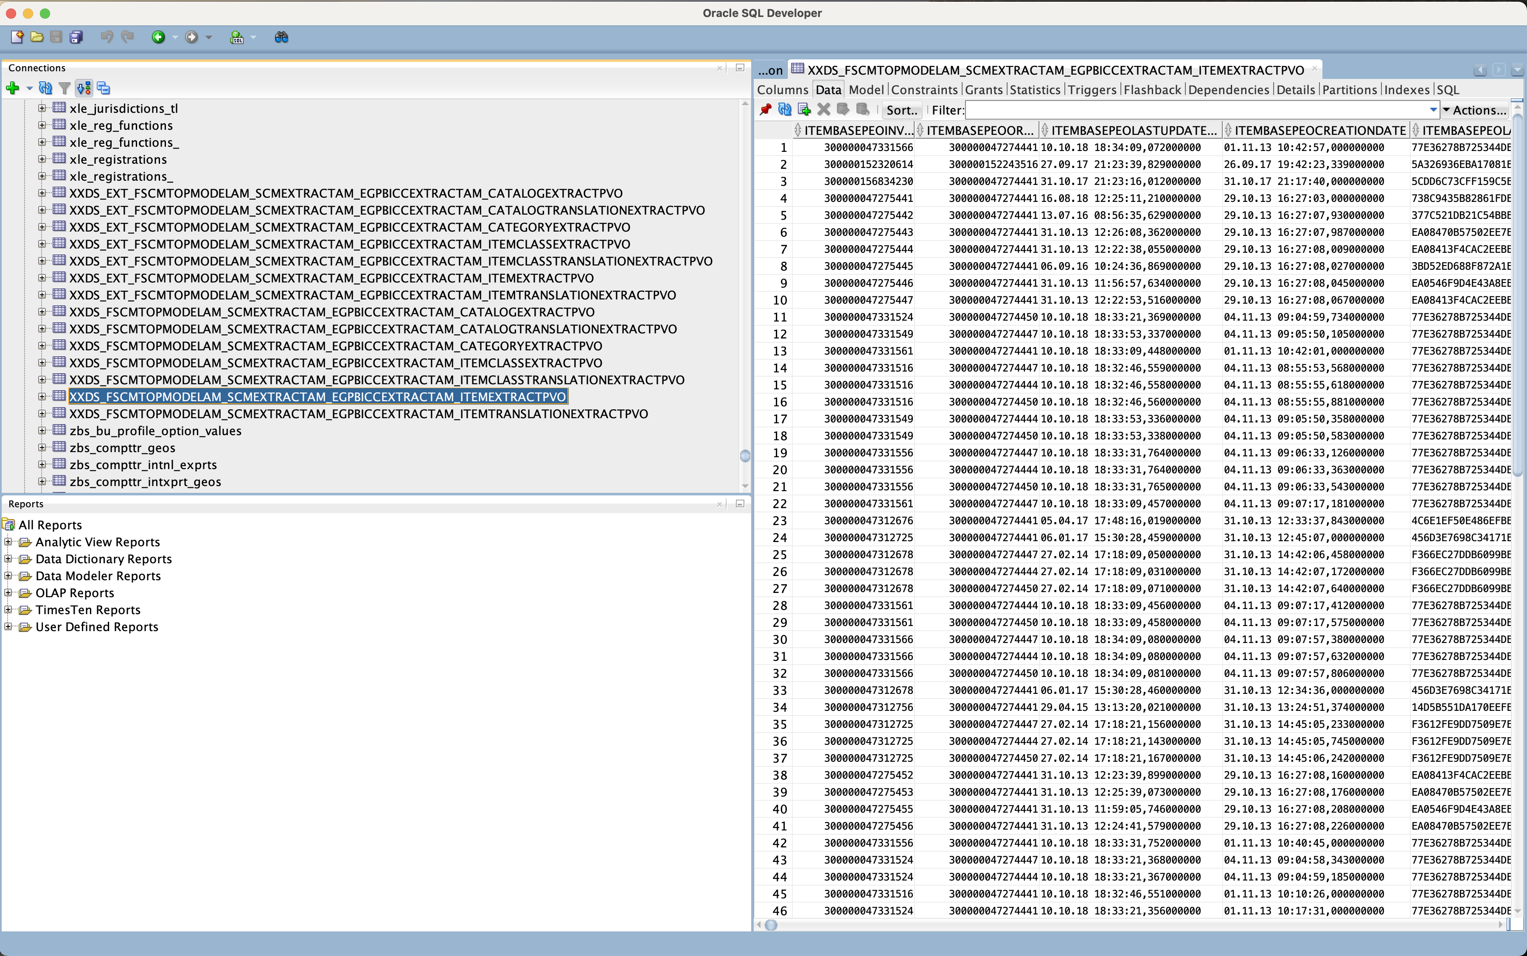The image size is (1527, 956).
Task: Click green plus New Connection icon
Action: click(x=12, y=89)
